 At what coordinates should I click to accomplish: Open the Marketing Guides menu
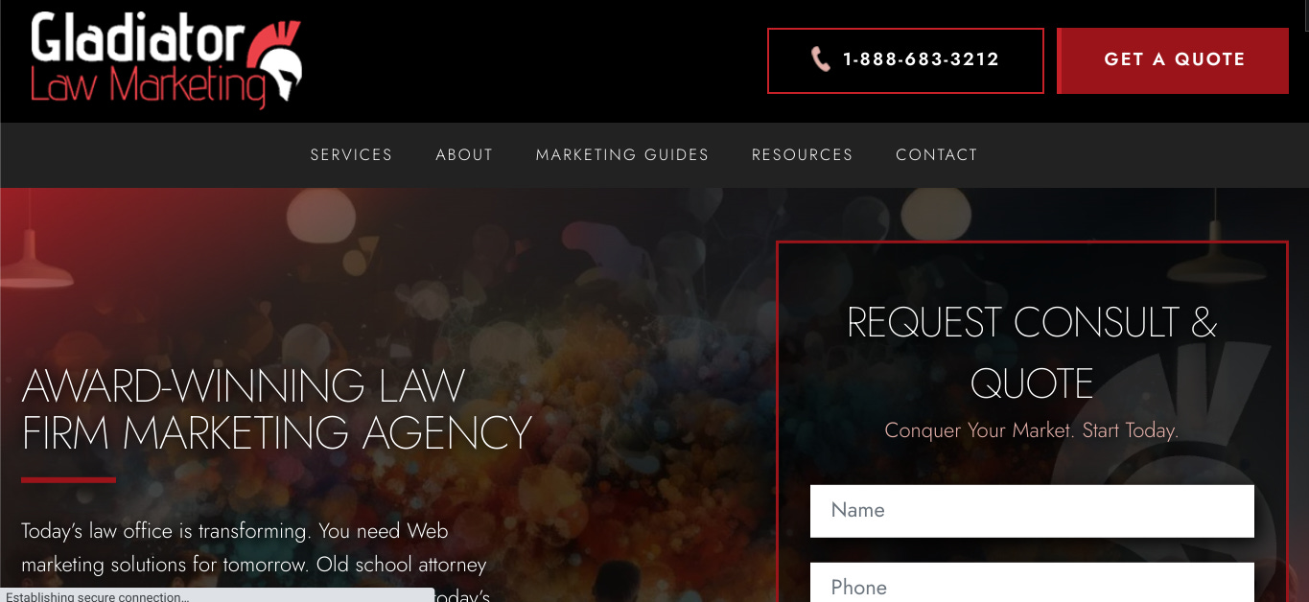(x=622, y=154)
